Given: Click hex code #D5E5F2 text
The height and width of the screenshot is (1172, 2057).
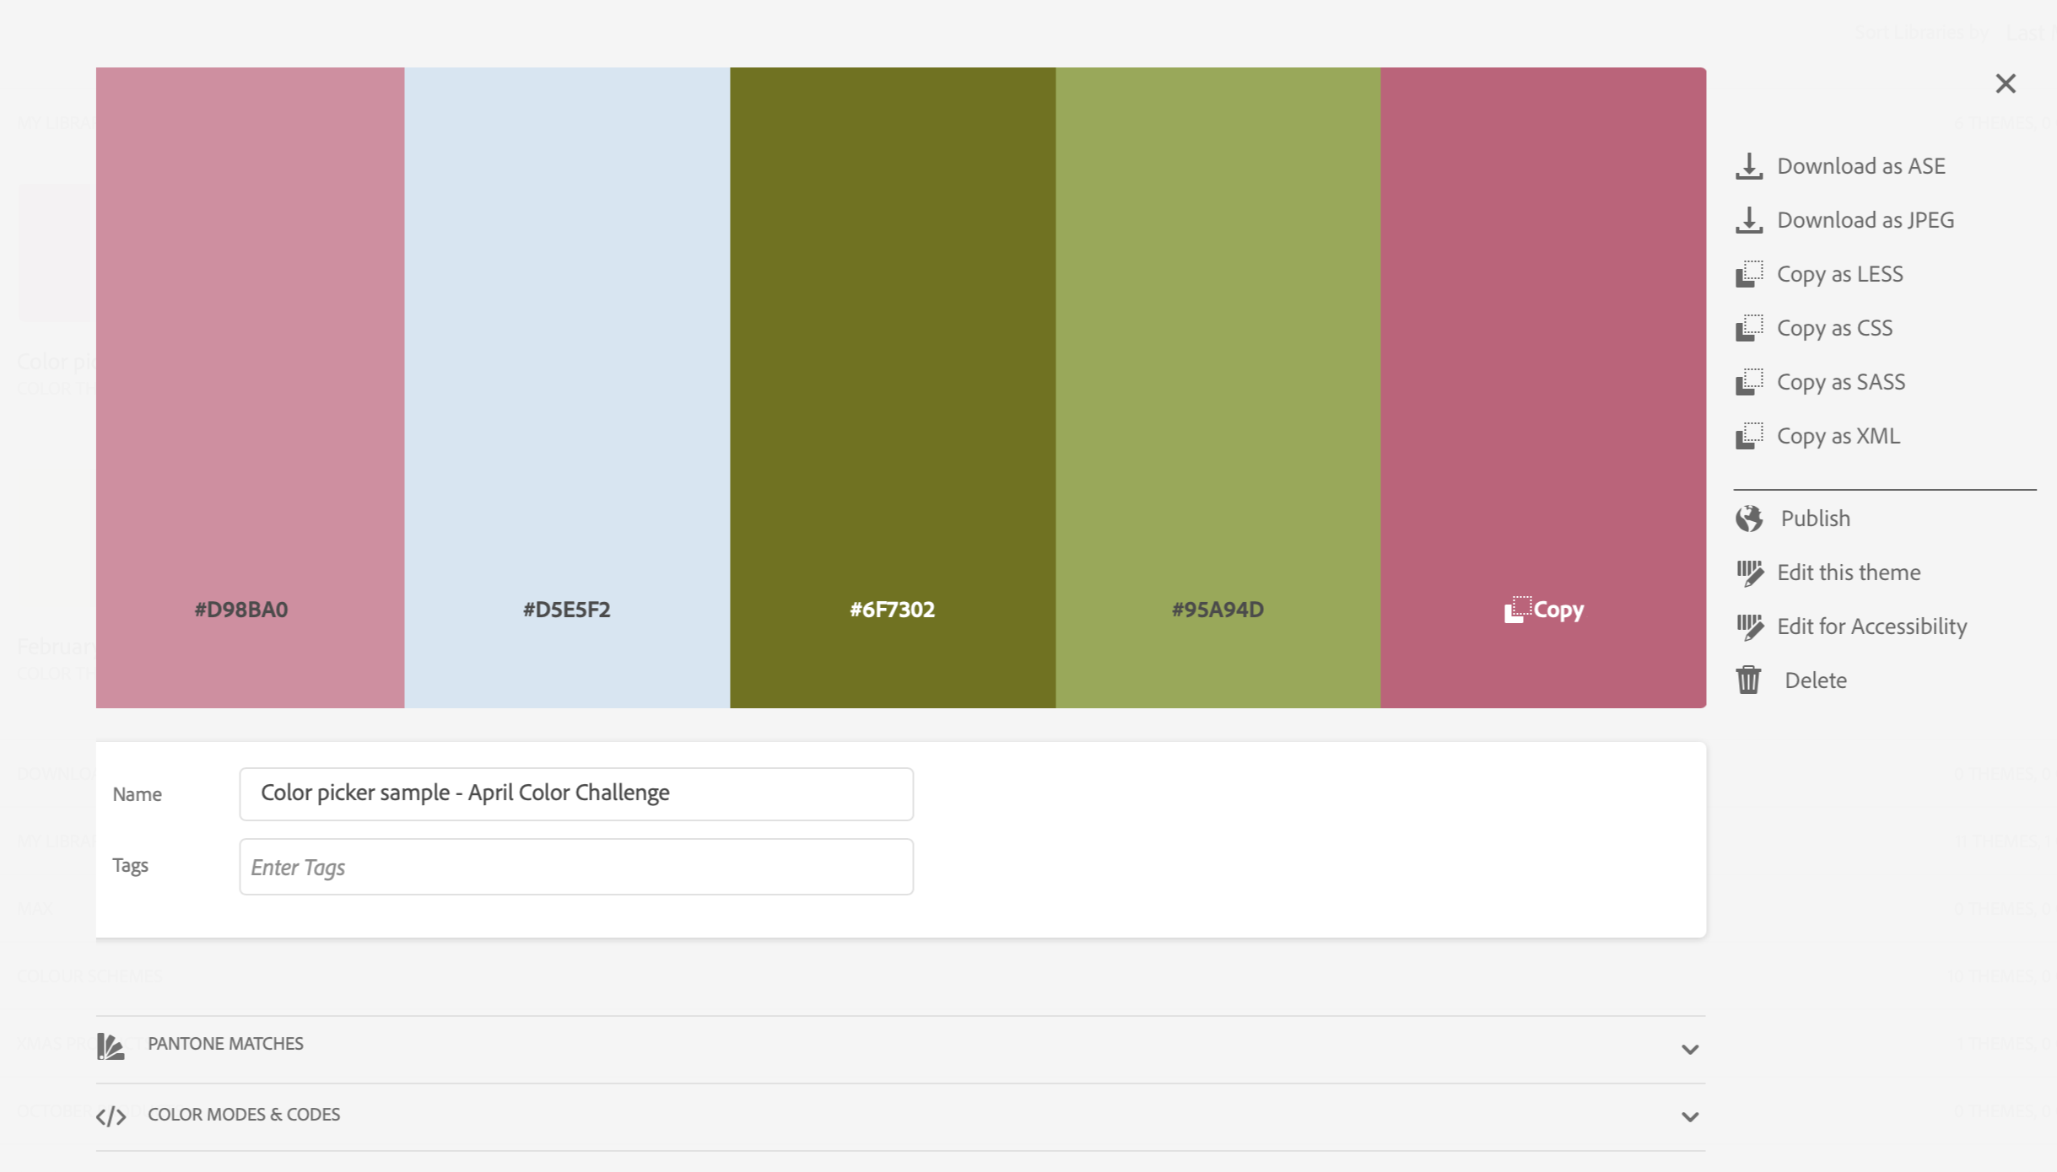Looking at the screenshot, I should click(x=567, y=610).
